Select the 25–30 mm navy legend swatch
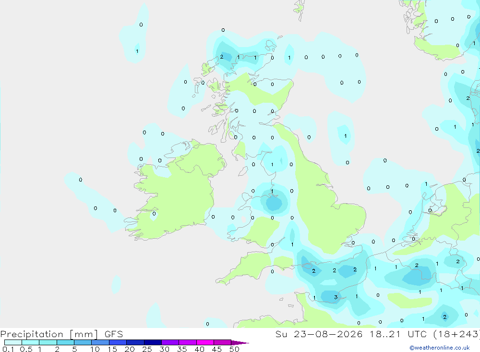This screenshot has width=480, height=352. 153,342
